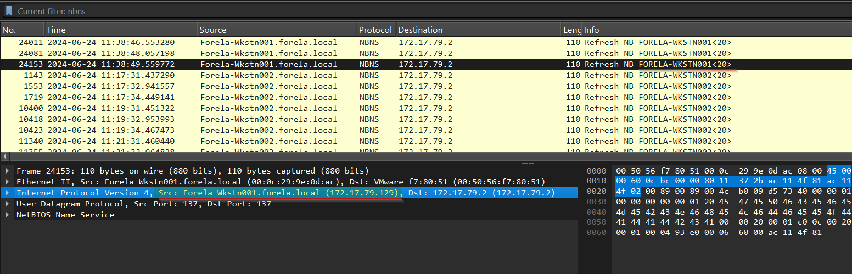Select packet number 24011 row
852x274 pixels.
click(x=274, y=42)
